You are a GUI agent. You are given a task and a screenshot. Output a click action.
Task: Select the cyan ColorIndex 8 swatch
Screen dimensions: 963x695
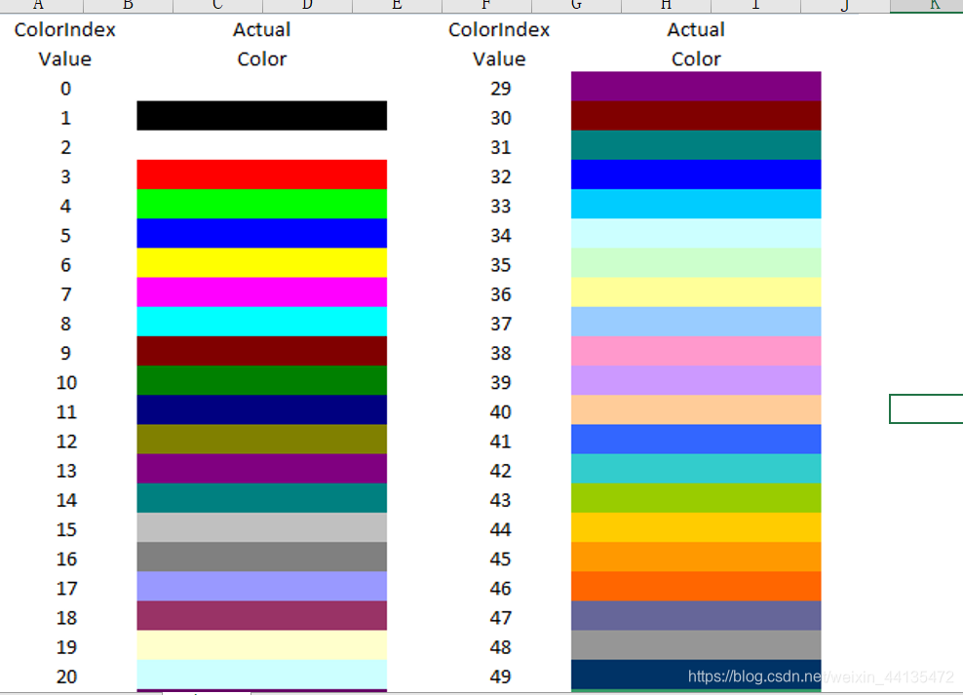261,322
